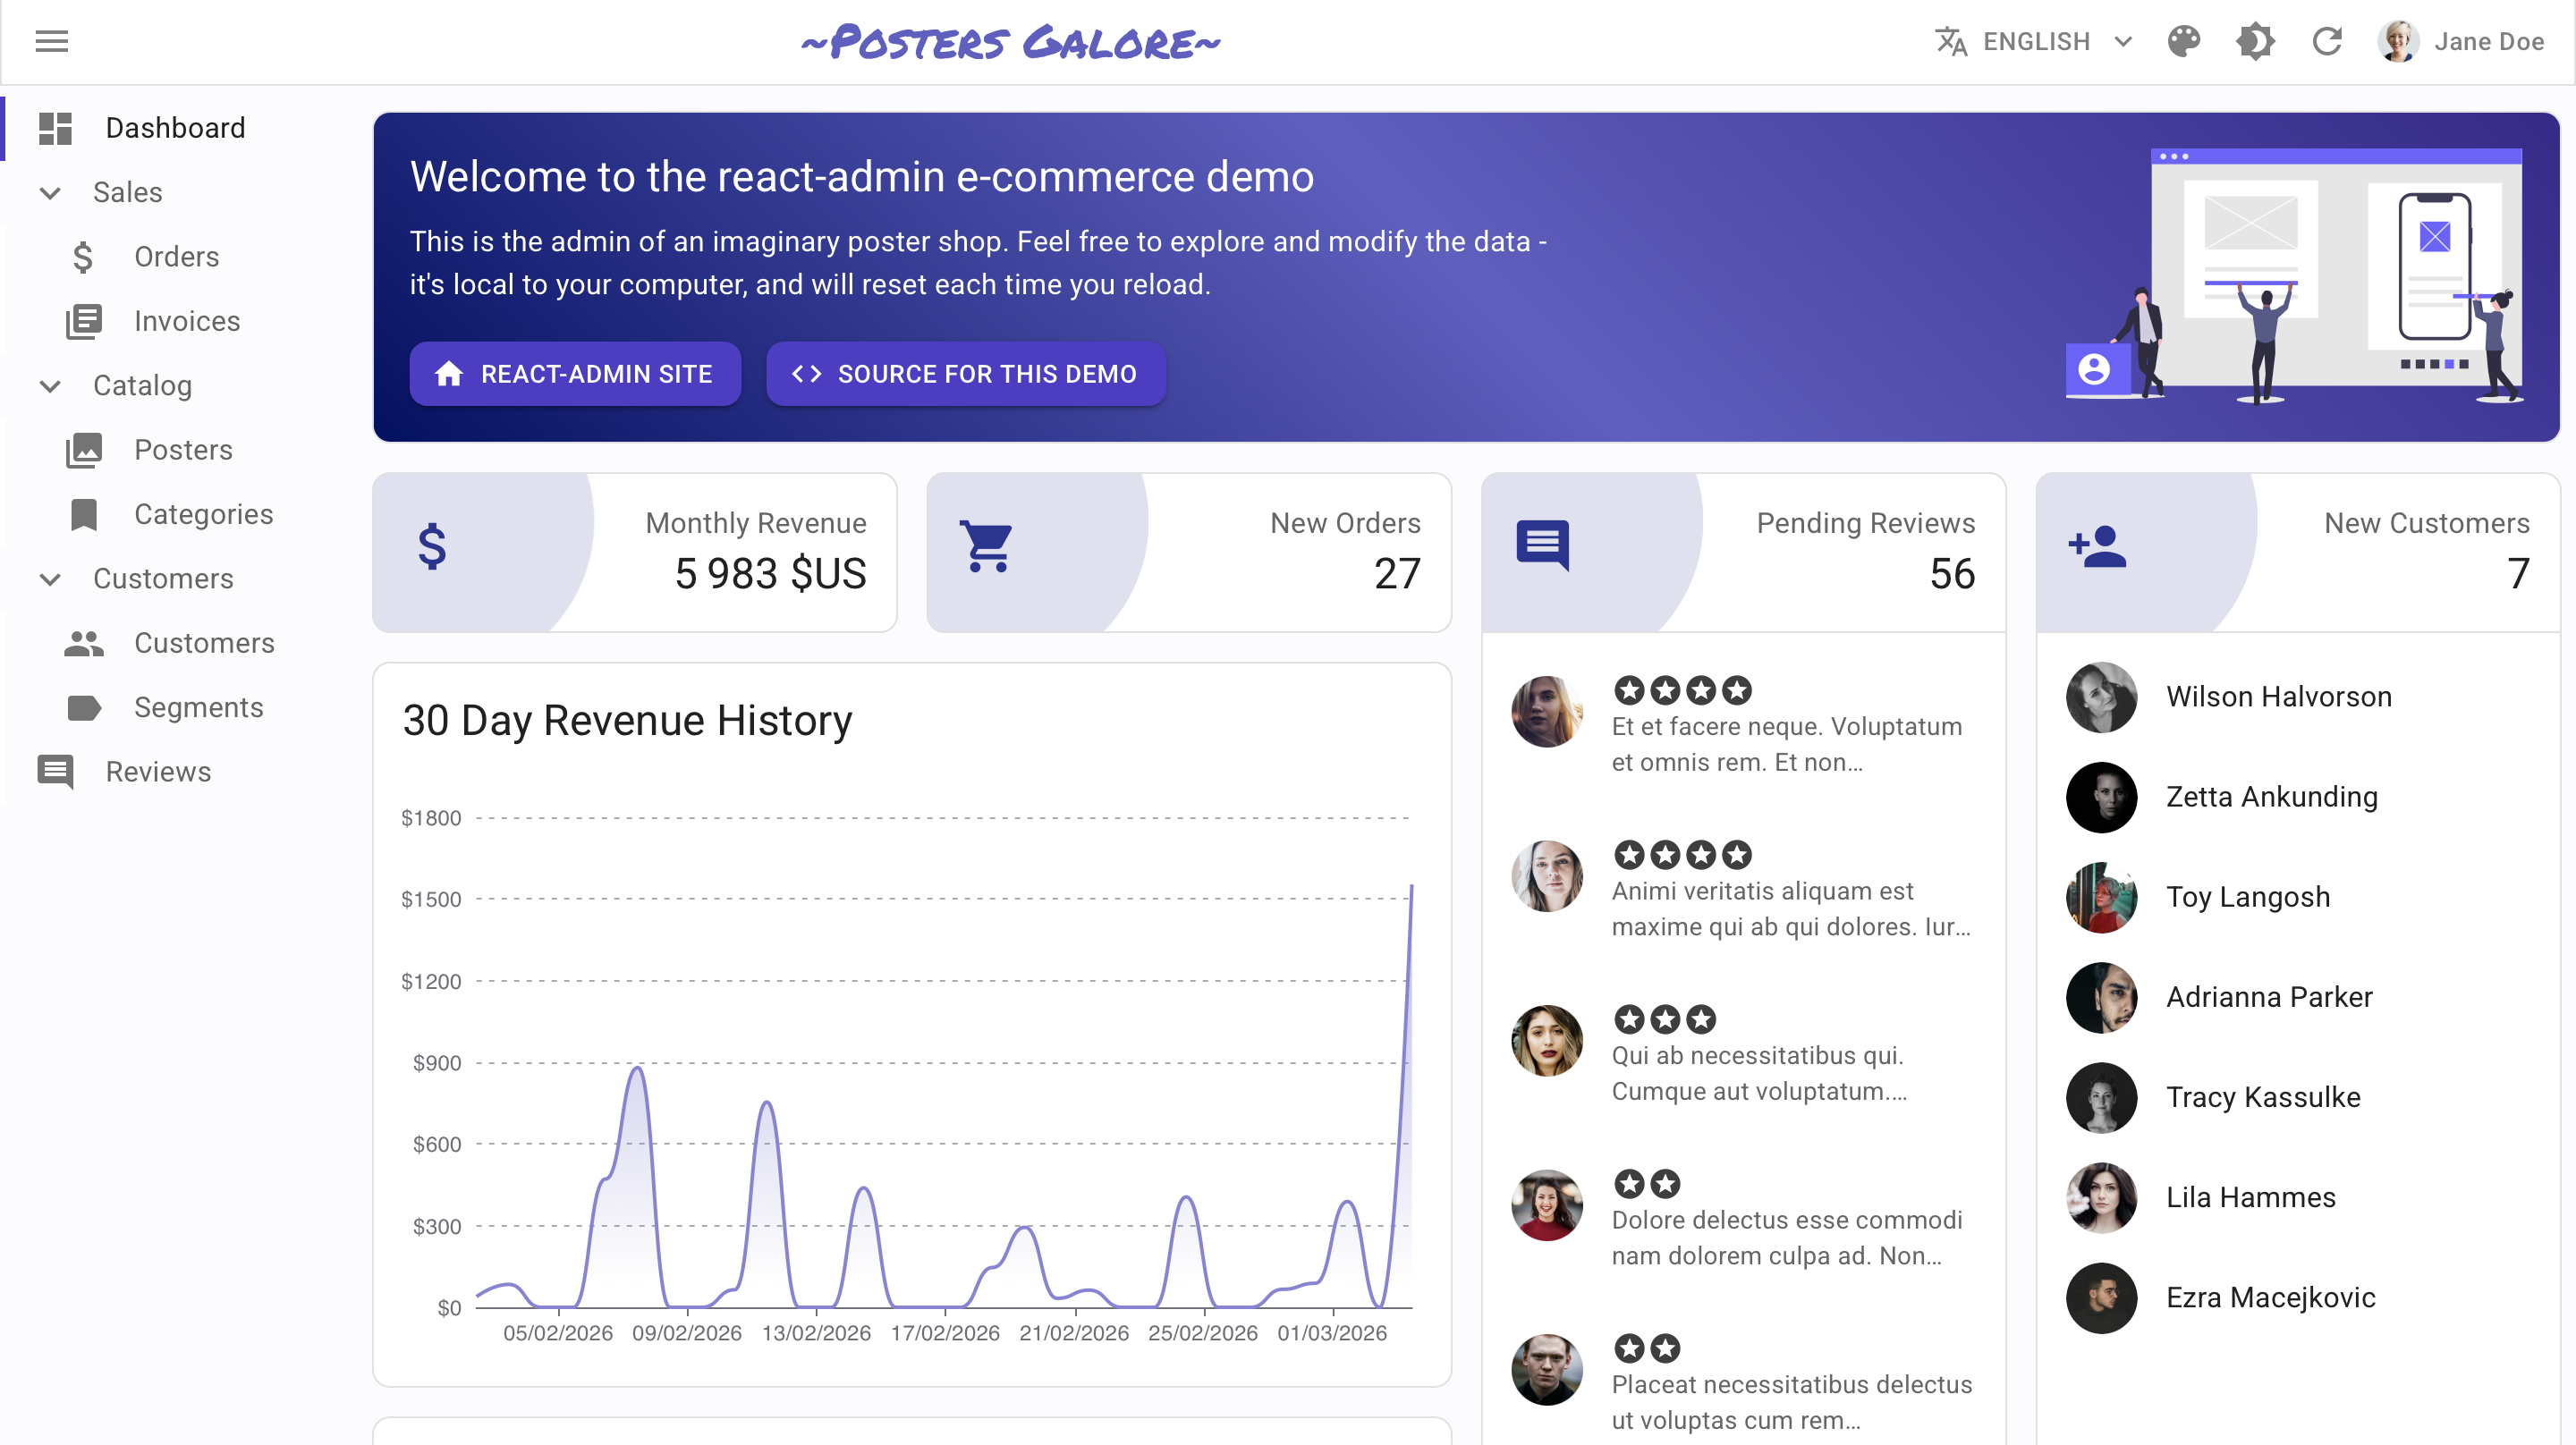Open the Invoices sidebar icon
The width and height of the screenshot is (2576, 1445).
click(83, 321)
